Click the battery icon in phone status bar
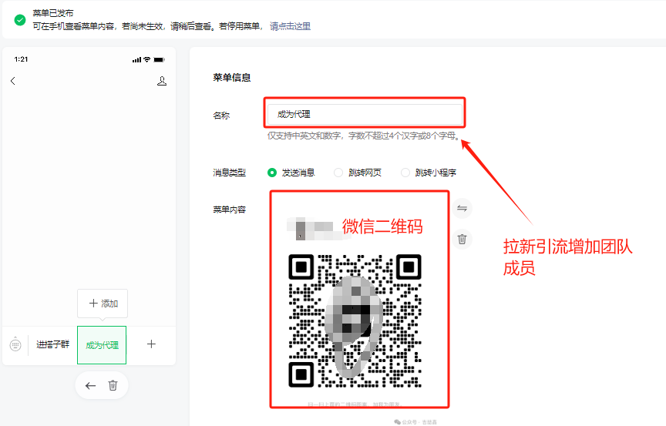This screenshot has height=426, width=666. pos(160,60)
